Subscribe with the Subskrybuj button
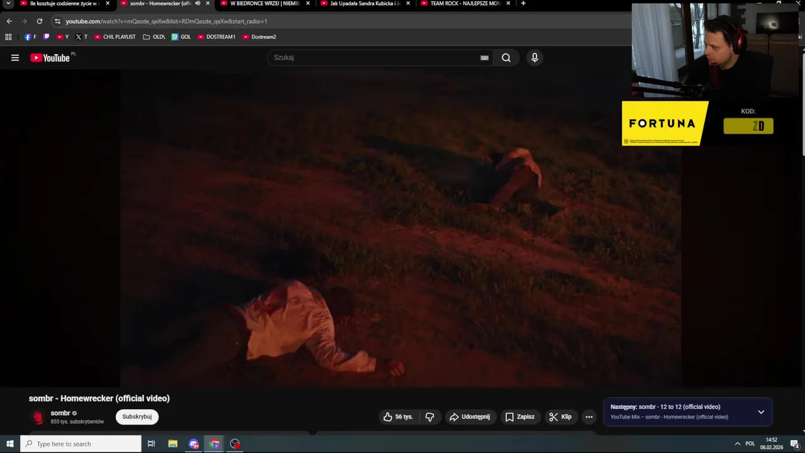 (x=137, y=417)
